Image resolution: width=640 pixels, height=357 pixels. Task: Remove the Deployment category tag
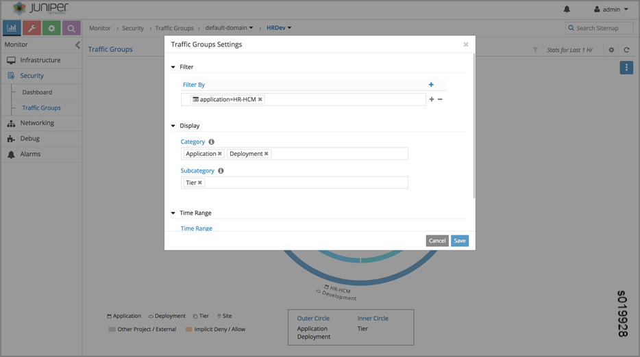(267, 154)
